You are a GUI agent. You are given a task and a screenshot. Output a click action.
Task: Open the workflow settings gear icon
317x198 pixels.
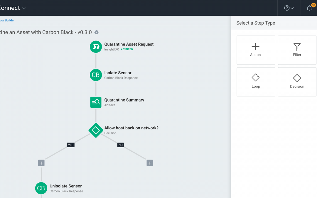[x=97, y=32]
